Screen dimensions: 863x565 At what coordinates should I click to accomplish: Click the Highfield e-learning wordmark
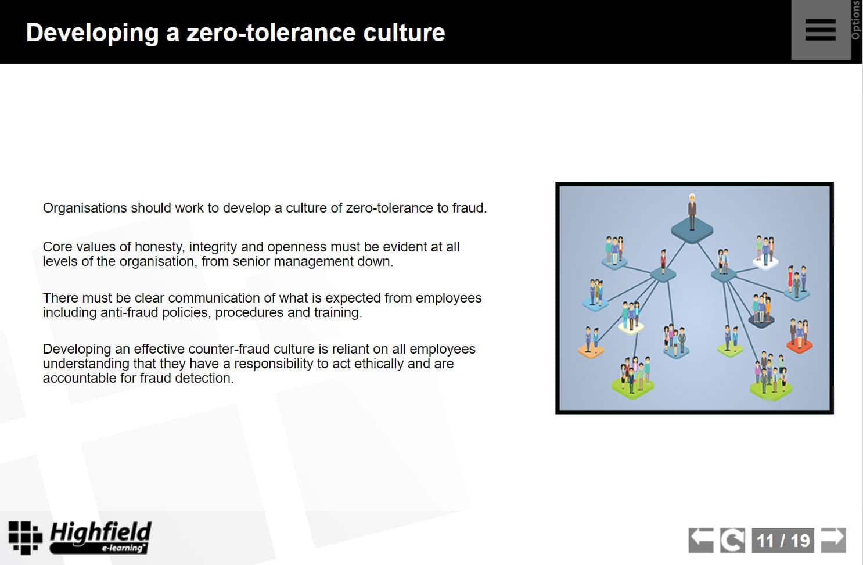(100, 537)
